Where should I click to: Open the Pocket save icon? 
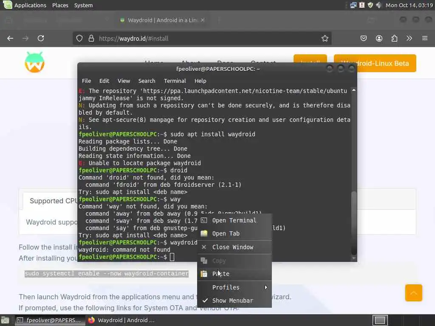364,38
